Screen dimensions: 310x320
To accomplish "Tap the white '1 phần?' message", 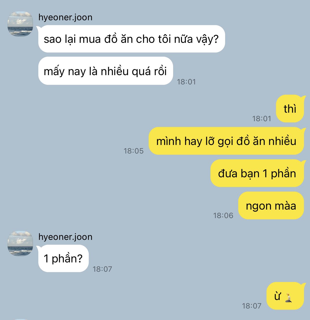I will coord(63,258).
